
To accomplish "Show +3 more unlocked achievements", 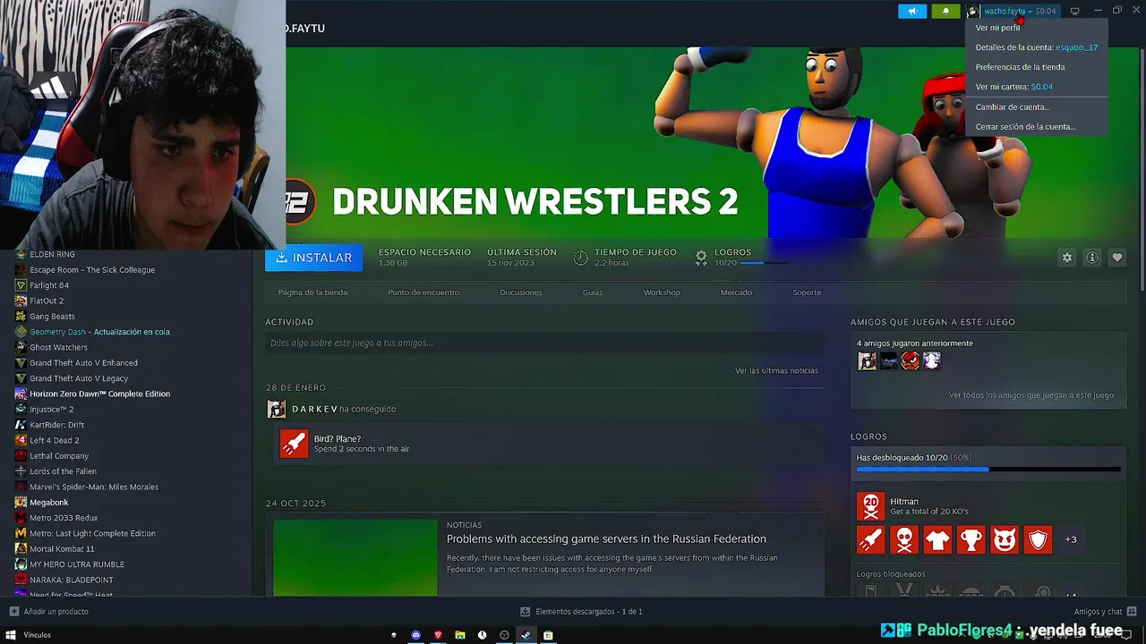I will [1071, 539].
